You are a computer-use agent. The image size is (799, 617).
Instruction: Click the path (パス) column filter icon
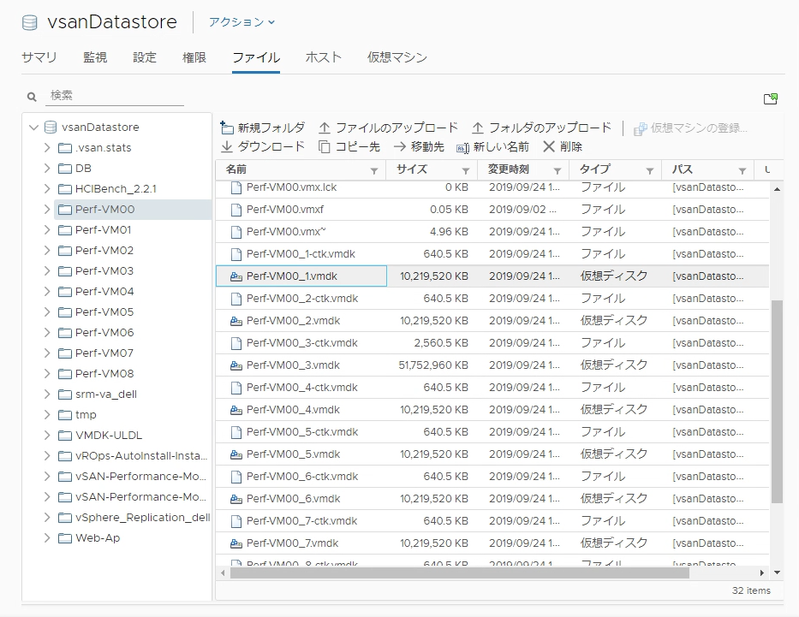tap(742, 170)
